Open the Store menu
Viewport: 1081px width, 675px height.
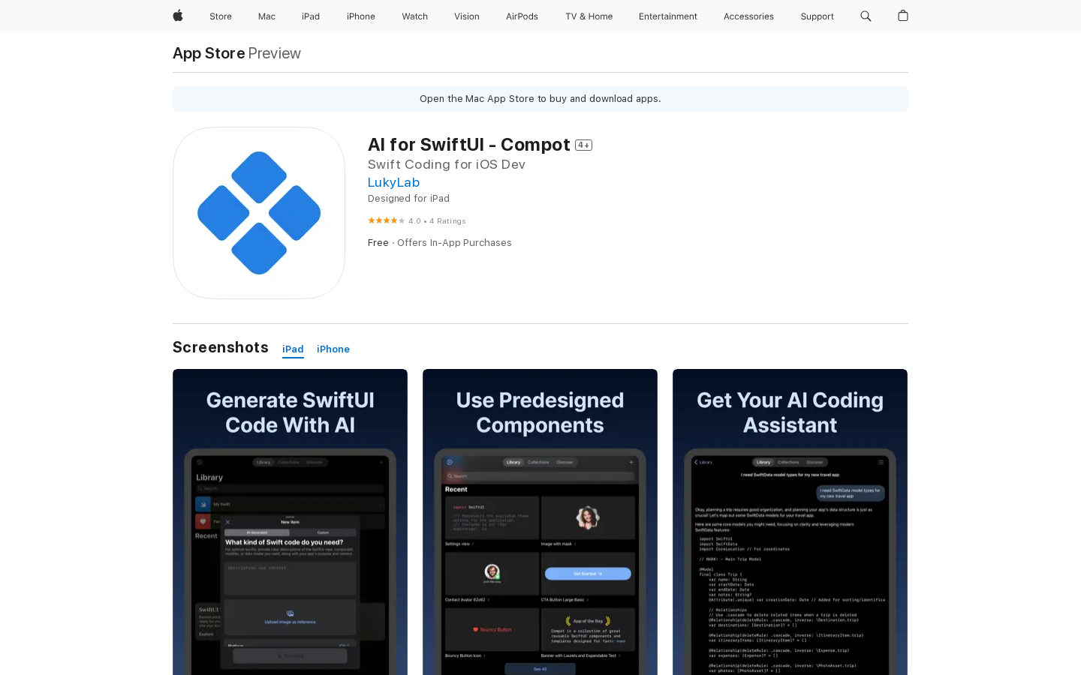click(x=221, y=16)
